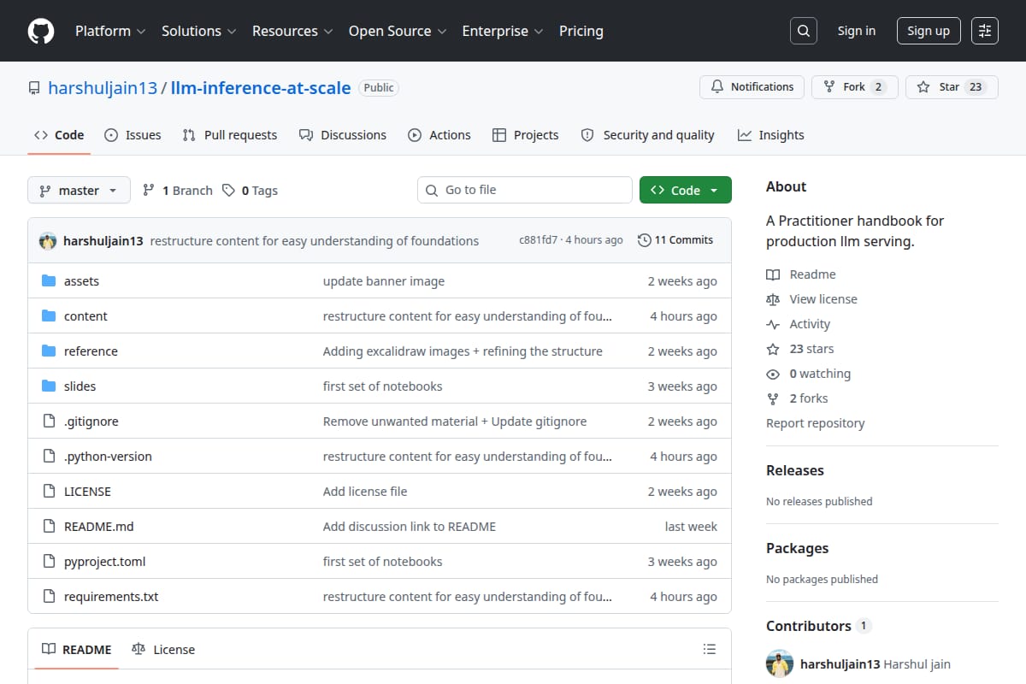Open the GitHub logo homepage
The height and width of the screenshot is (684, 1026).
[x=41, y=31]
